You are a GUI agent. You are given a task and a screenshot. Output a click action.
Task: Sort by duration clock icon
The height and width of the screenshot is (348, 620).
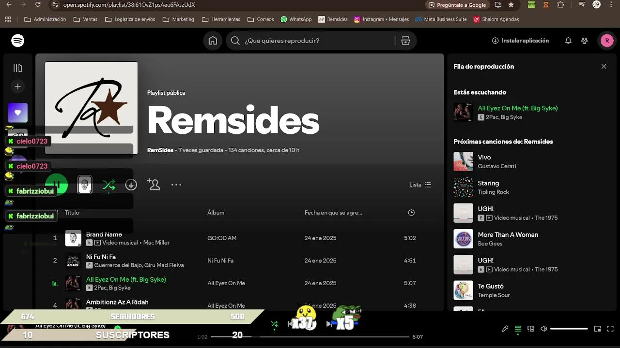pyautogui.click(x=411, y=213)
